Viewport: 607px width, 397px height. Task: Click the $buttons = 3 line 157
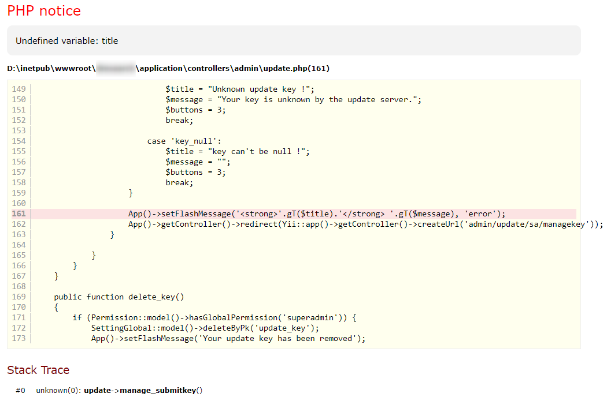(x=195, y=172)
